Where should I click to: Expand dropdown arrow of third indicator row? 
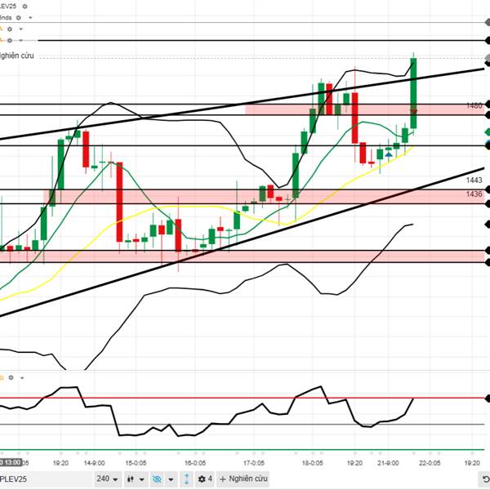(x=21, y=29)
